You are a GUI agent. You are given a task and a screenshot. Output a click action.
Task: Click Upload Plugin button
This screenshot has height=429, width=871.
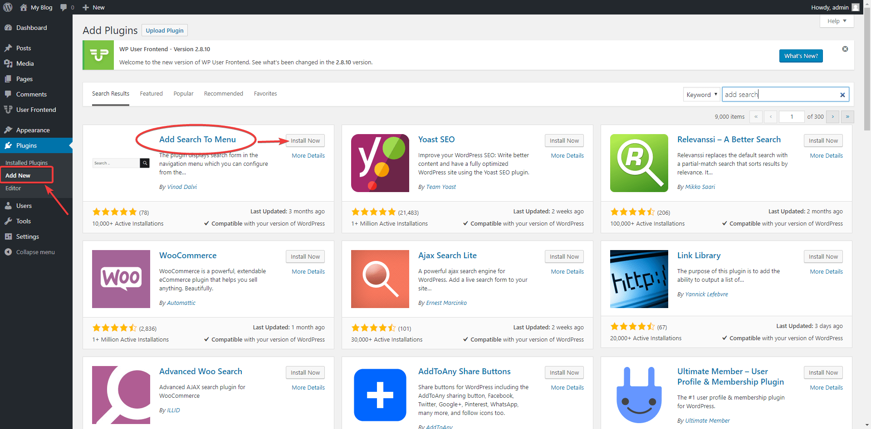pos(165,30)
